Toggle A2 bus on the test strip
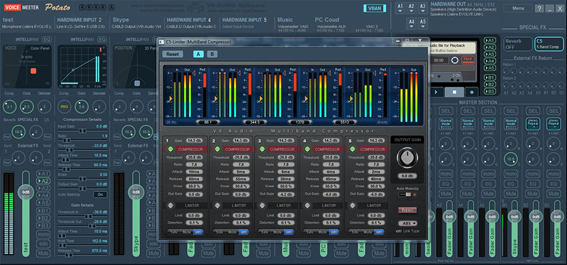 43,181
